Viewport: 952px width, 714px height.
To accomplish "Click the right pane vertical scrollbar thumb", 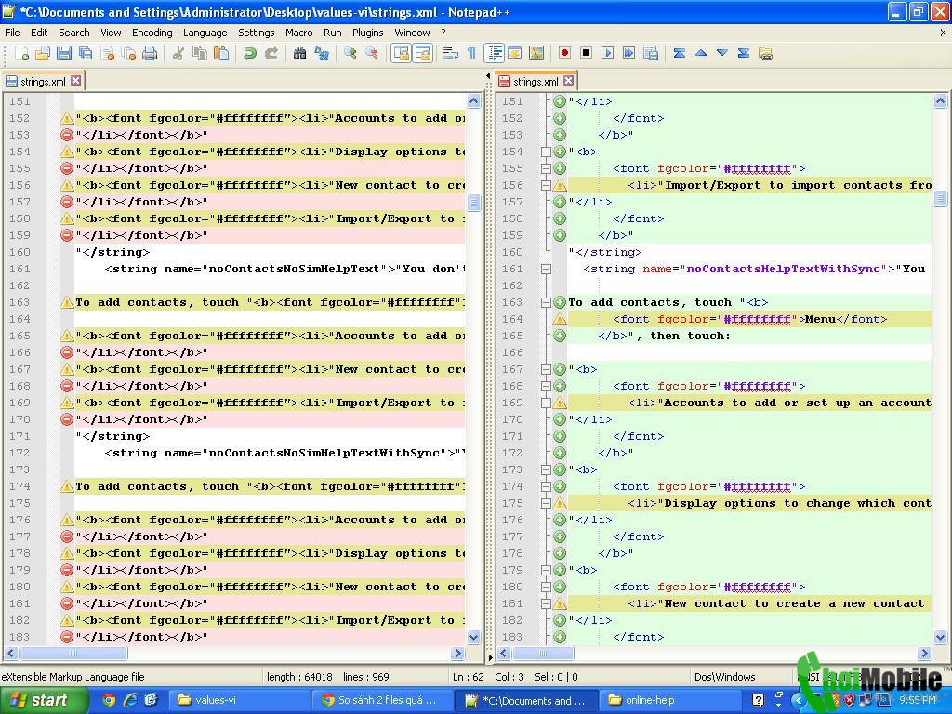I will click(940, 199).
